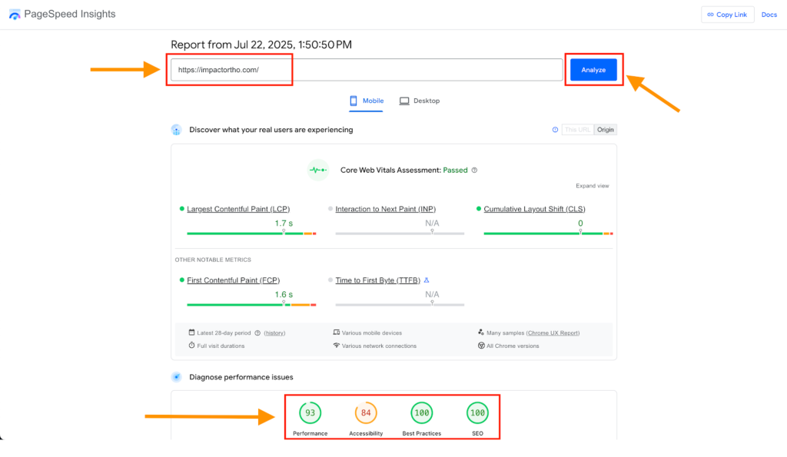Click the CLS 0 distribution bar

point(548,233)
